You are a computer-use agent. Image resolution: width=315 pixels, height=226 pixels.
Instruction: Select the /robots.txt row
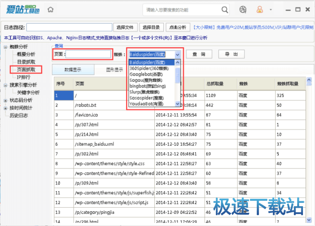tap(180, 105)
